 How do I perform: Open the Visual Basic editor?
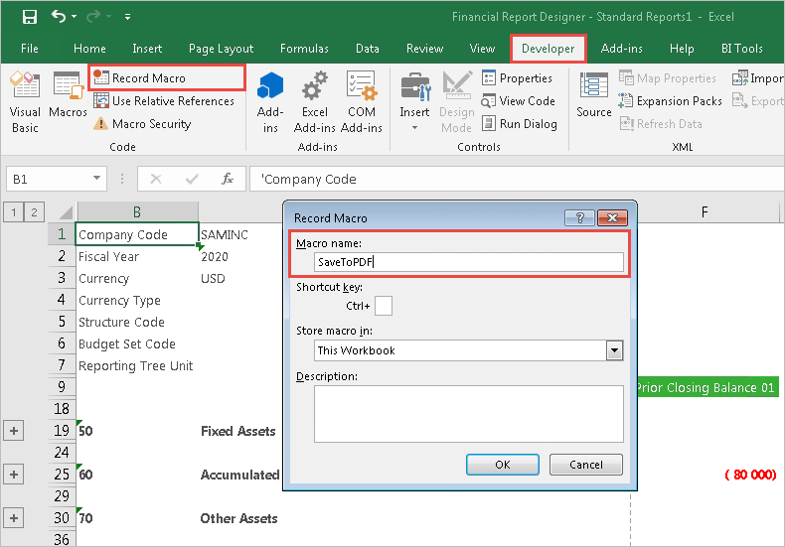click(25, 101)
